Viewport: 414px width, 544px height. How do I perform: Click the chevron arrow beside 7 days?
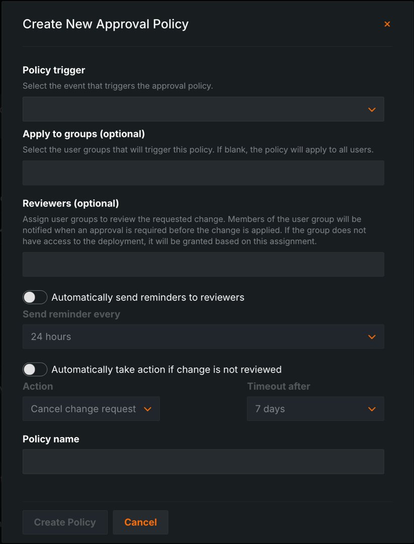pyautogui.click(x=372, y=409)
